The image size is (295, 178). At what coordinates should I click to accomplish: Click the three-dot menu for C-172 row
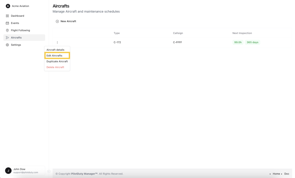pos(57,42)
